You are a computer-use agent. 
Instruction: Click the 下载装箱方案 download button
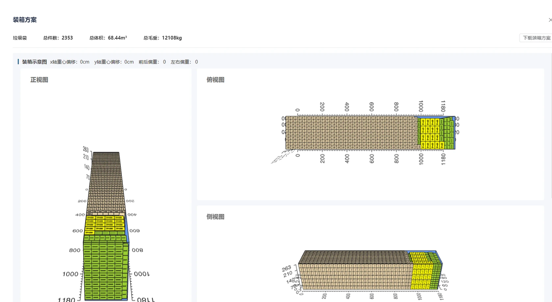(536, 38)
